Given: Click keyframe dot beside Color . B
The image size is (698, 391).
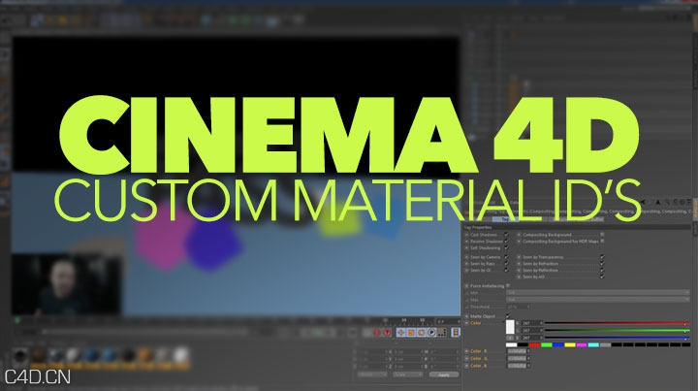Looking at the screenshot, I should [466, 366].
